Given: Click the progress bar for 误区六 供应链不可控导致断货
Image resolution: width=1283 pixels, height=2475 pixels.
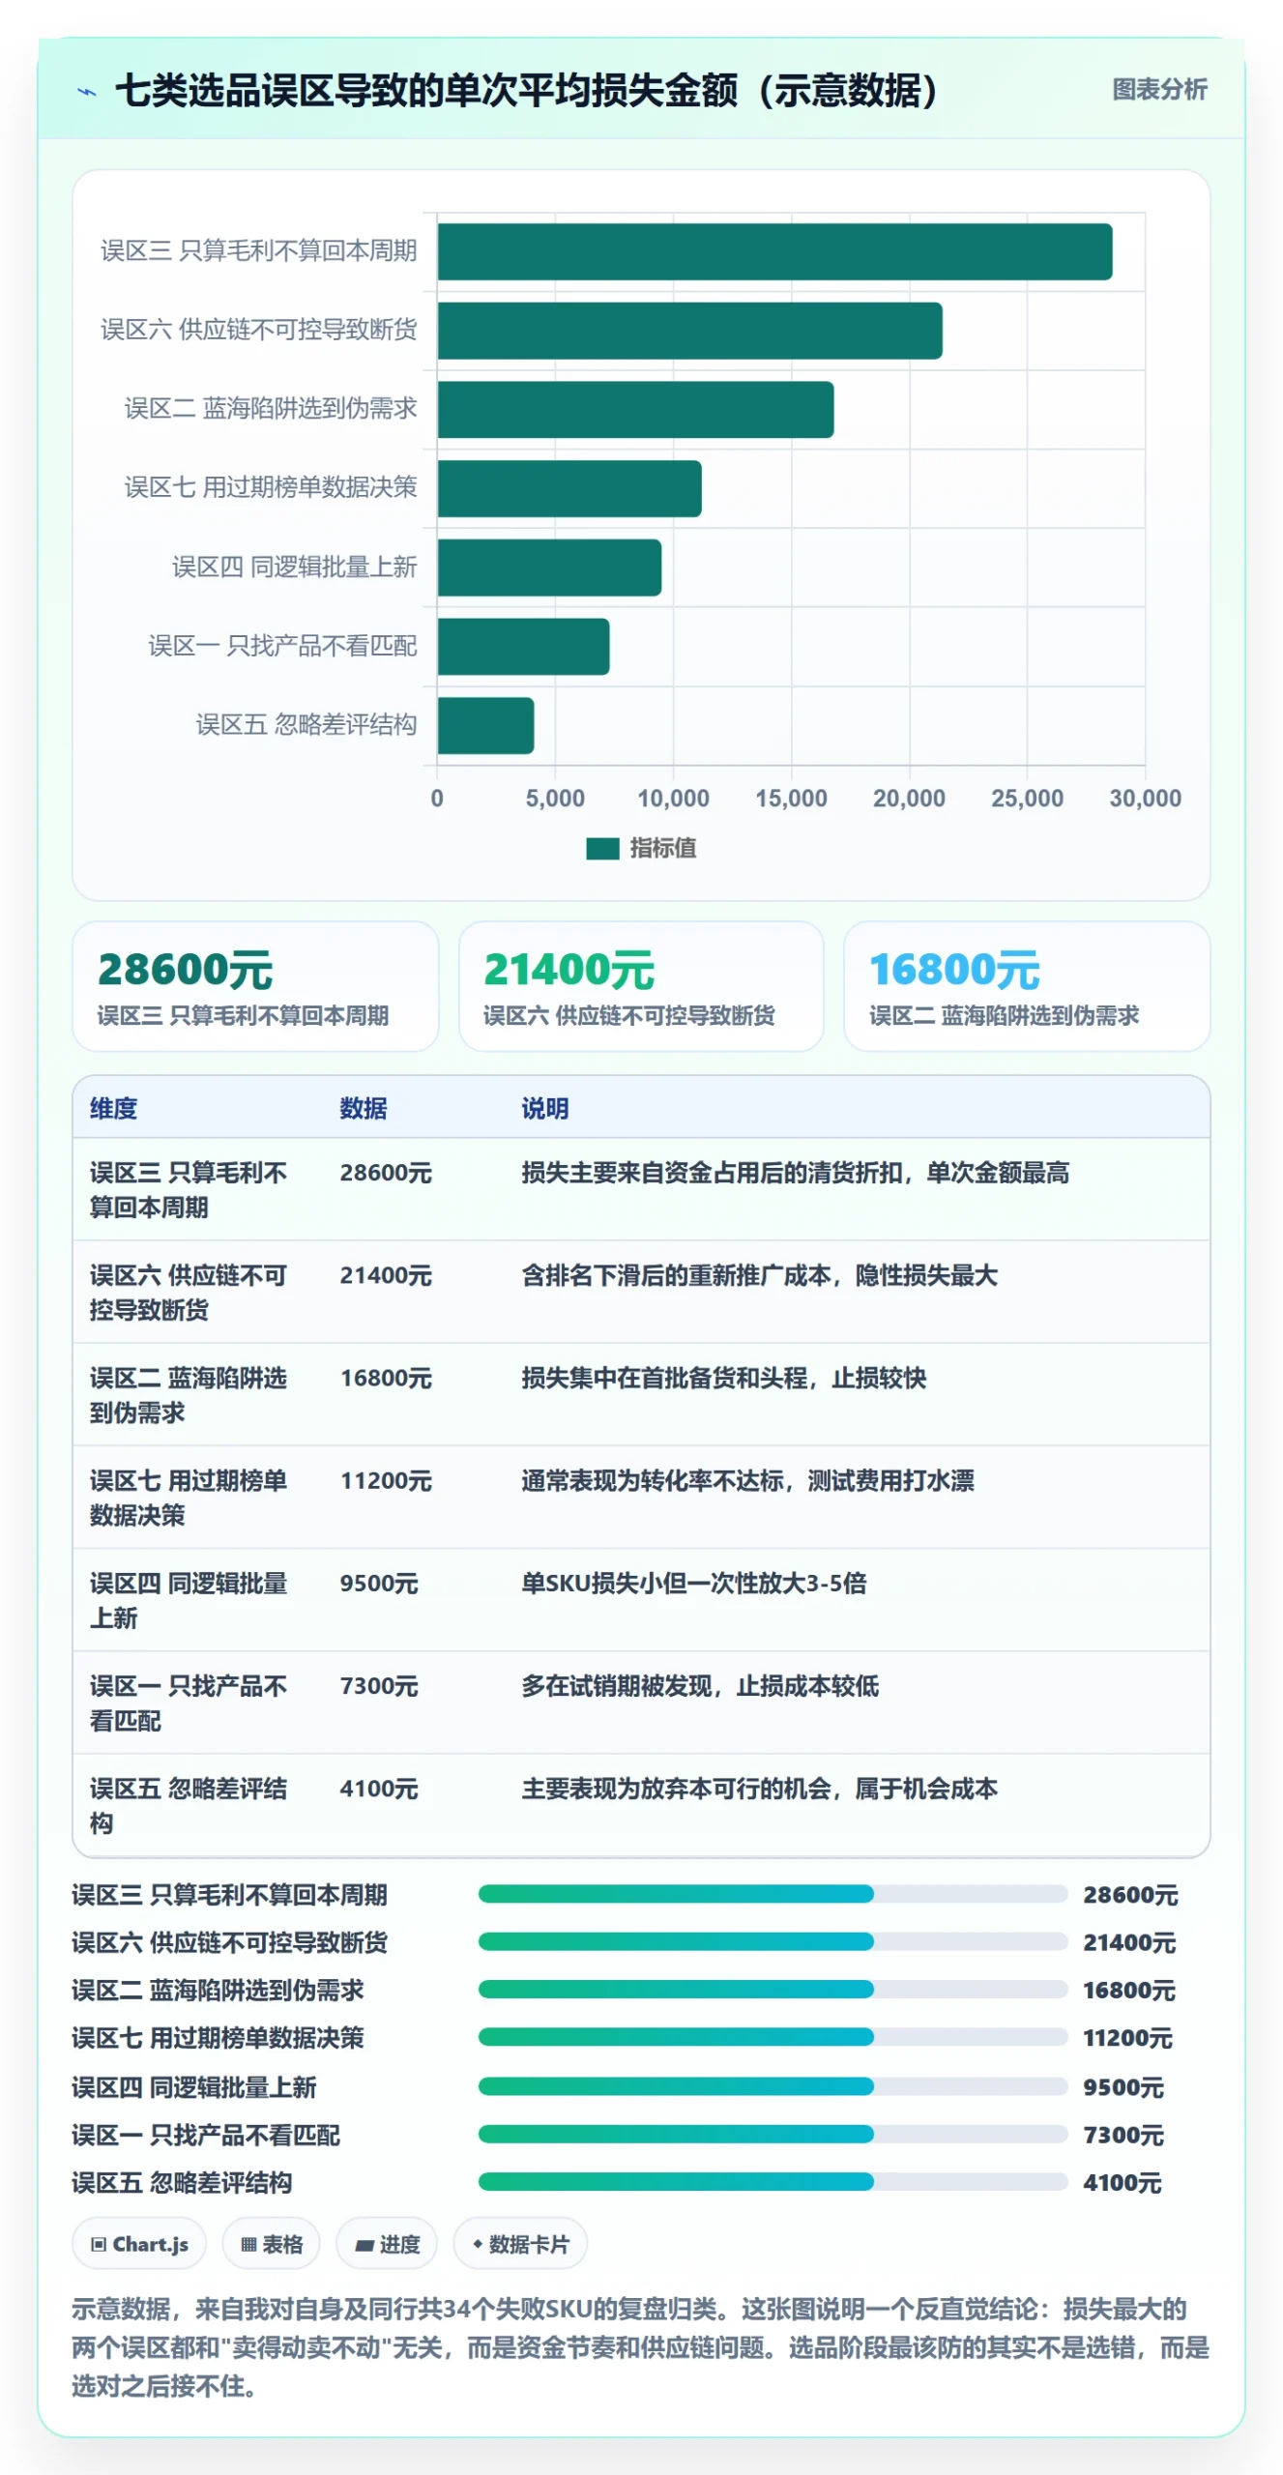Looking at the screenshot, I should [x=773, y=1941].
